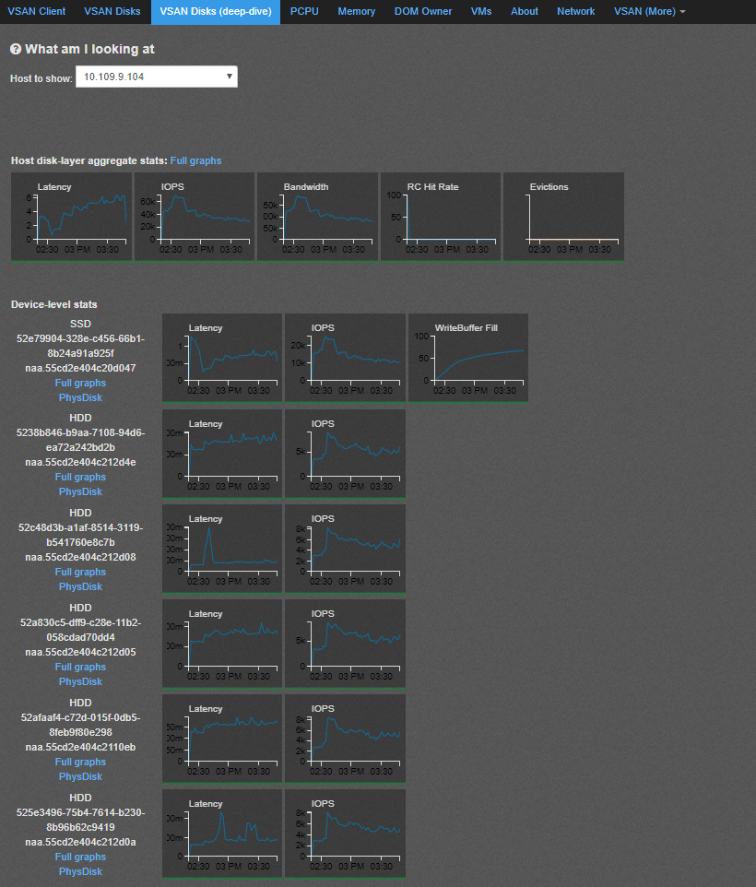The image size is (756, 887).
Task: Open Full graphs for the SSD device
Action: click(80, 383)
